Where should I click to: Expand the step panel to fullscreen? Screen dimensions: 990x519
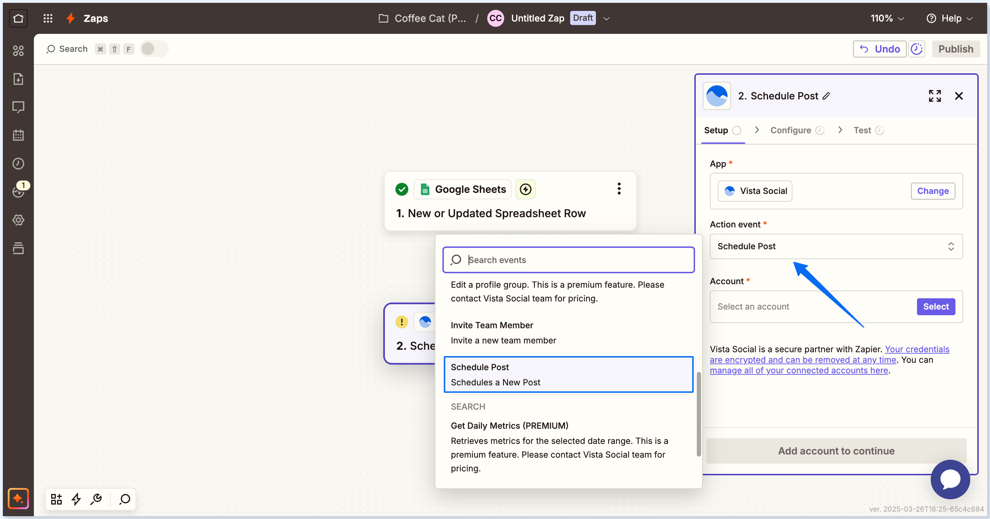point(935,96)
